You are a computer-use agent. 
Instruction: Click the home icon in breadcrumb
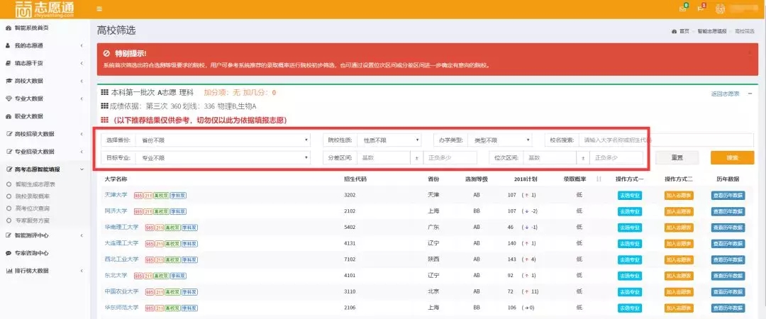pyautogui.click(x=674, y=31)
